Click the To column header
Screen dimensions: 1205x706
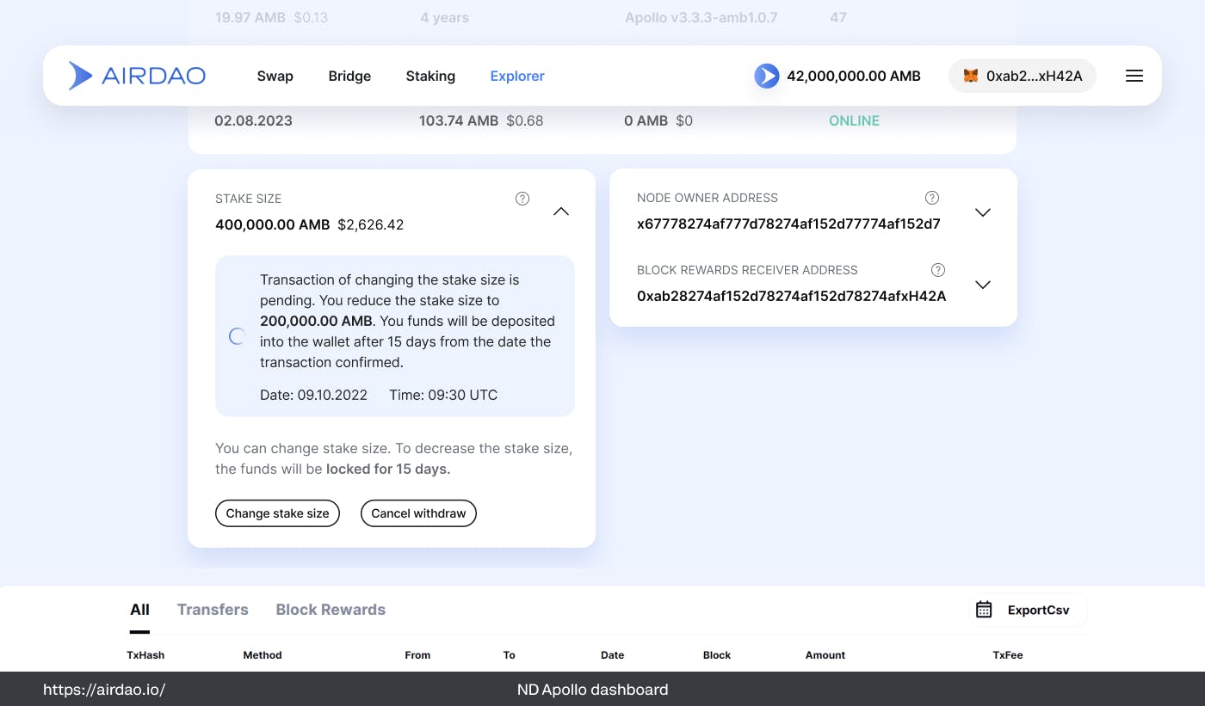coord(510,655)
